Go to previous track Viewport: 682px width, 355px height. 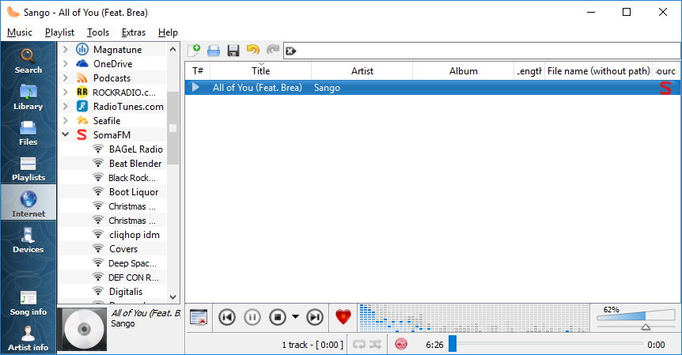(226, 317)
